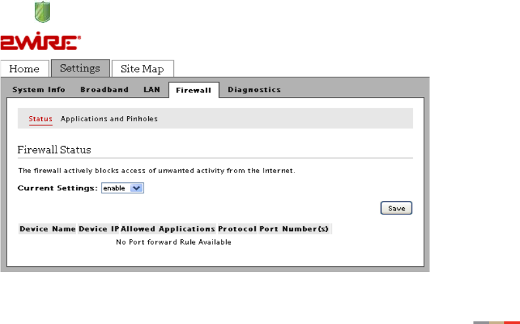Click the Firewall Status heading
The image size is (520, 324).
[54, 150]
